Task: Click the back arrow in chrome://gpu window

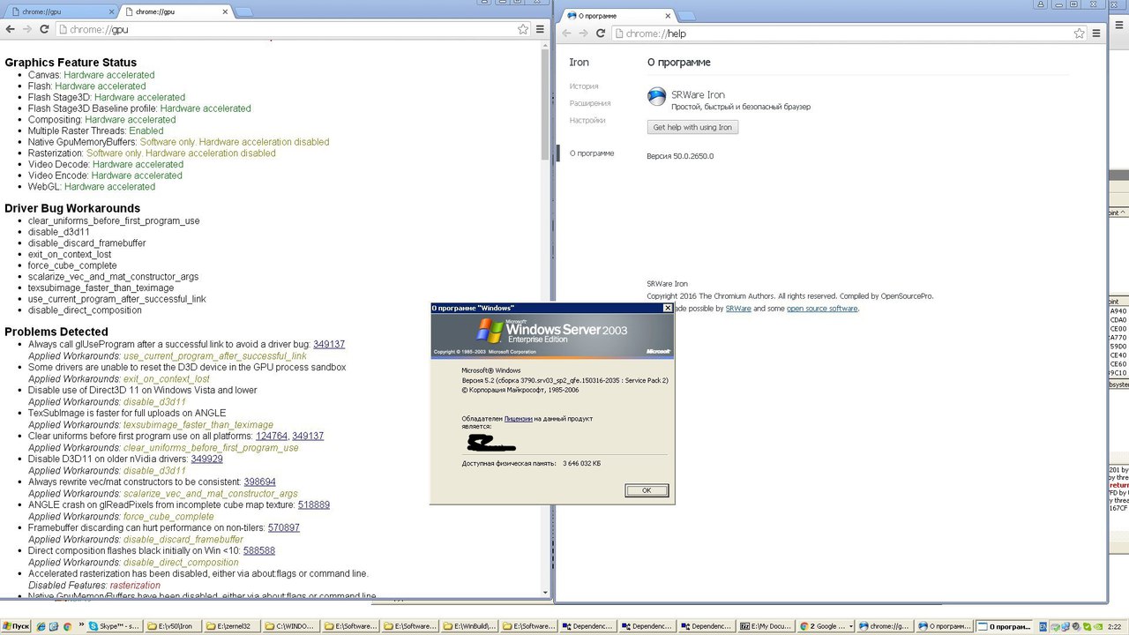Action: 10,29
